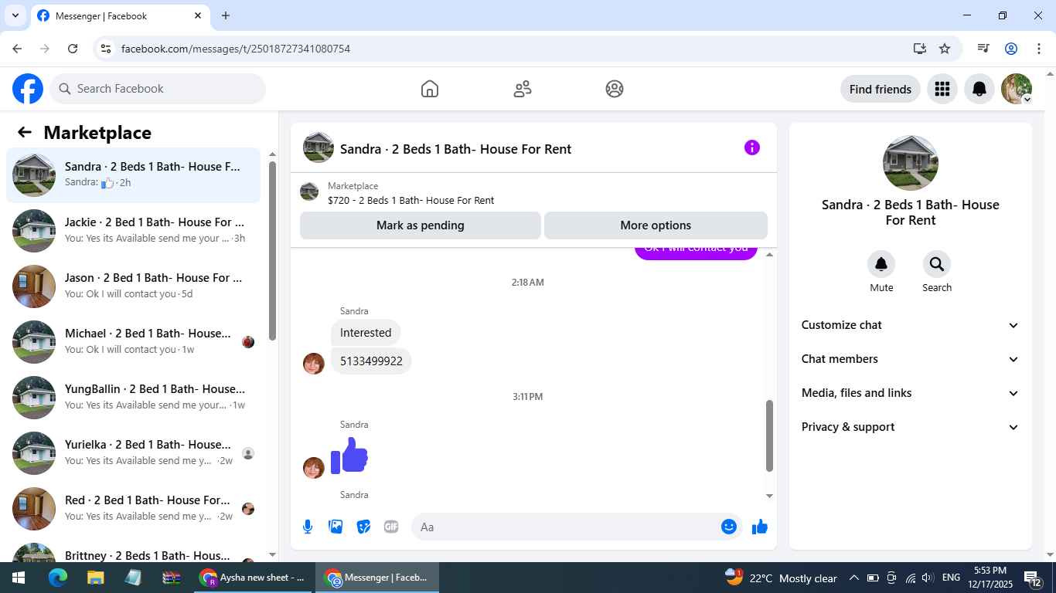Expand Chat members section
Screen dimensions: 1056x593
tap(911, 359)
